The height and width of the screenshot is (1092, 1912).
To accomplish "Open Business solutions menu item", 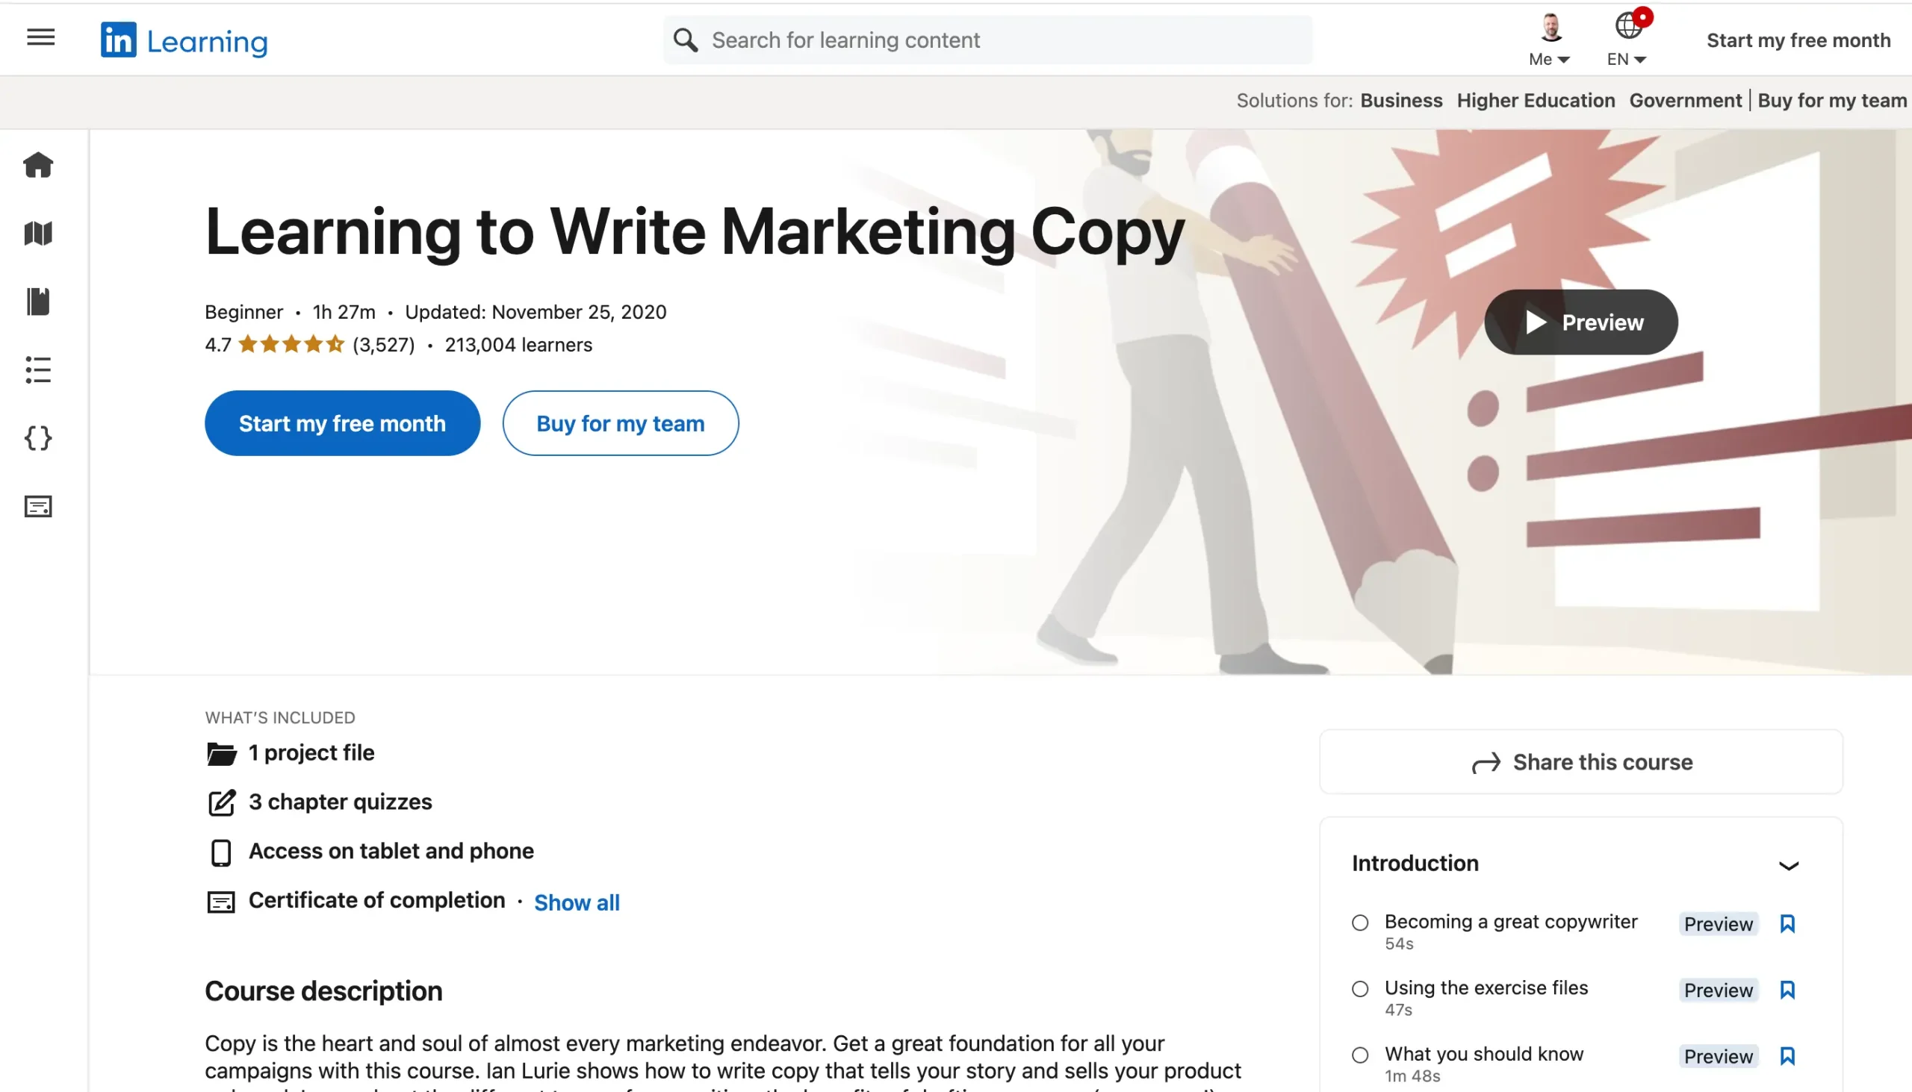I will (x=1401, y=101).
